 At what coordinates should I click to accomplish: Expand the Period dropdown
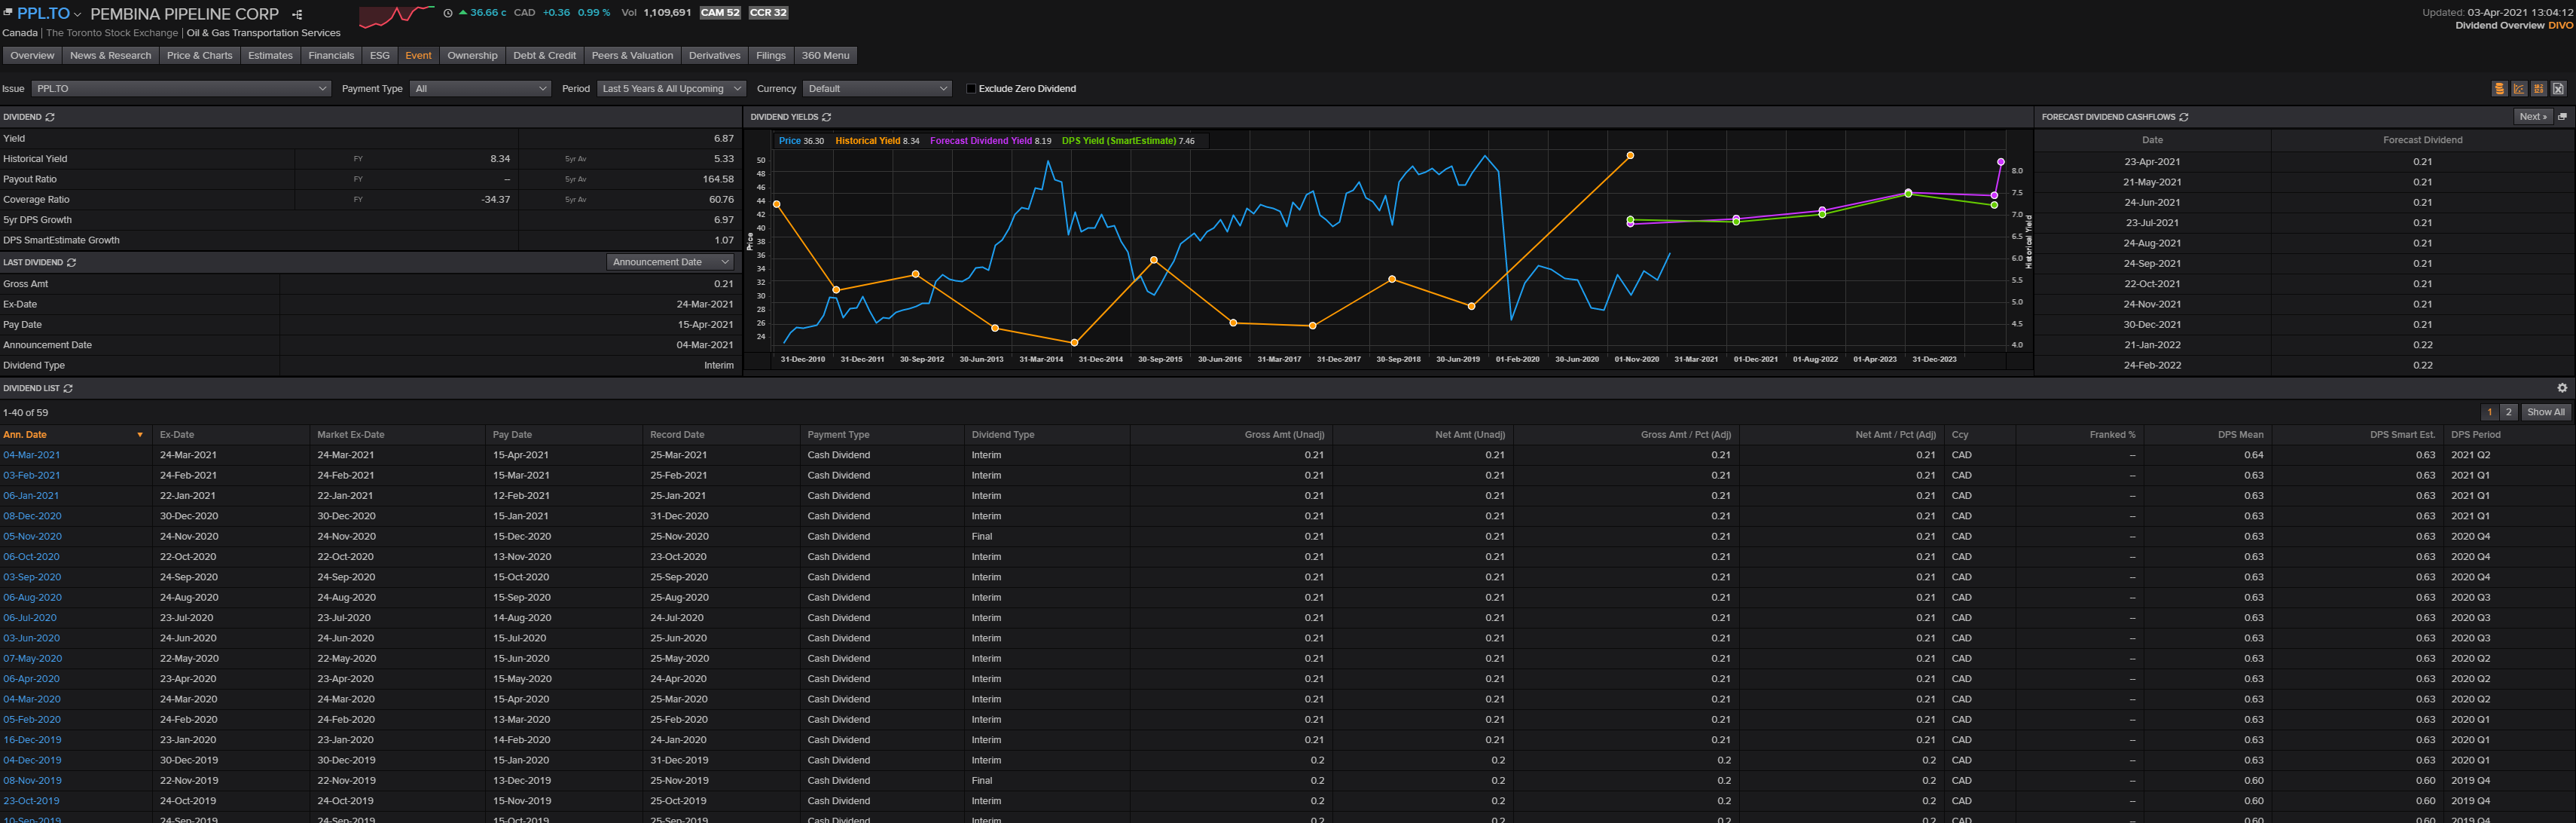tap(671, 89)
